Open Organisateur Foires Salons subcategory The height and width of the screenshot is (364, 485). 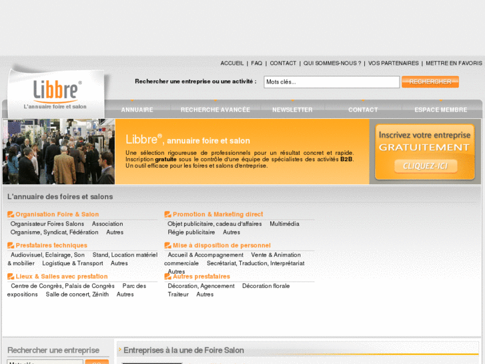(x=47, y=224)
